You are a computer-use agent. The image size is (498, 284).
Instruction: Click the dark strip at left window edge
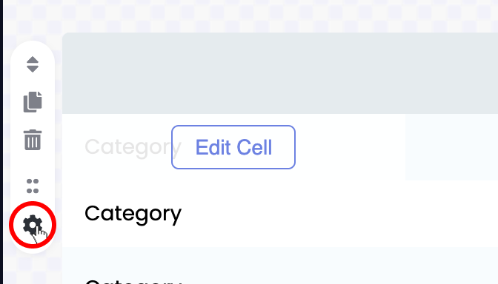(1, 142)
